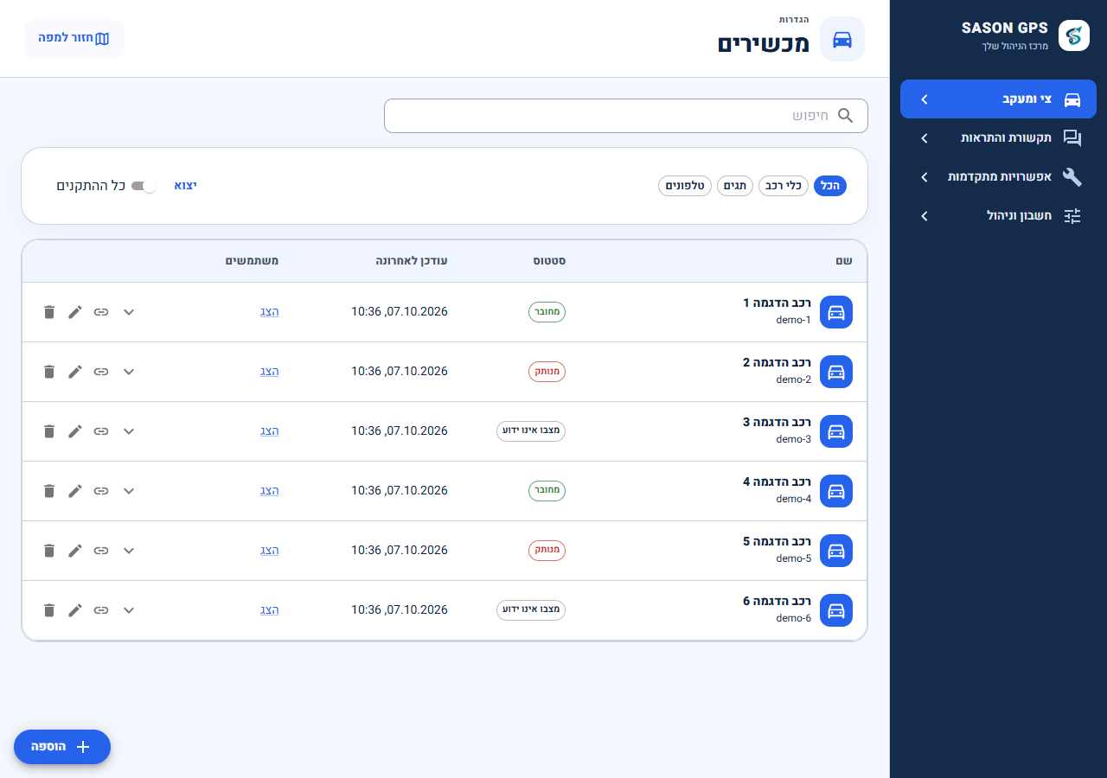Click the car icon of רכב הדגמה 4

[836, 491]
